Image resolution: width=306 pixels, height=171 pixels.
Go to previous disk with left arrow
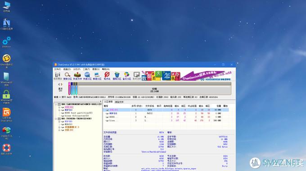tap(59, 85)
